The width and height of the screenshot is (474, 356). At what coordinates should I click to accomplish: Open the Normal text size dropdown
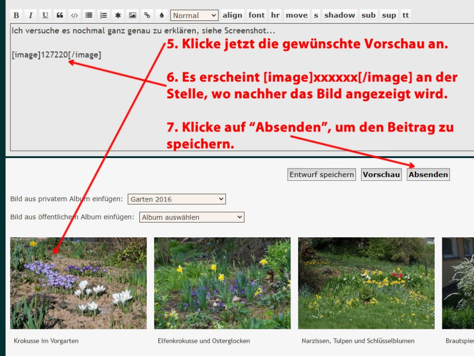point(194,15)
